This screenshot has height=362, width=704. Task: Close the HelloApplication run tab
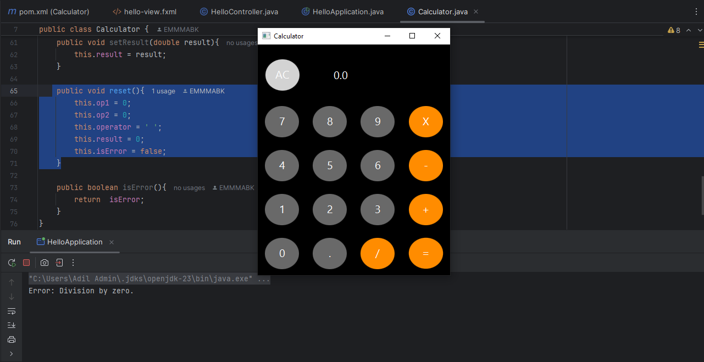(112, 242)
